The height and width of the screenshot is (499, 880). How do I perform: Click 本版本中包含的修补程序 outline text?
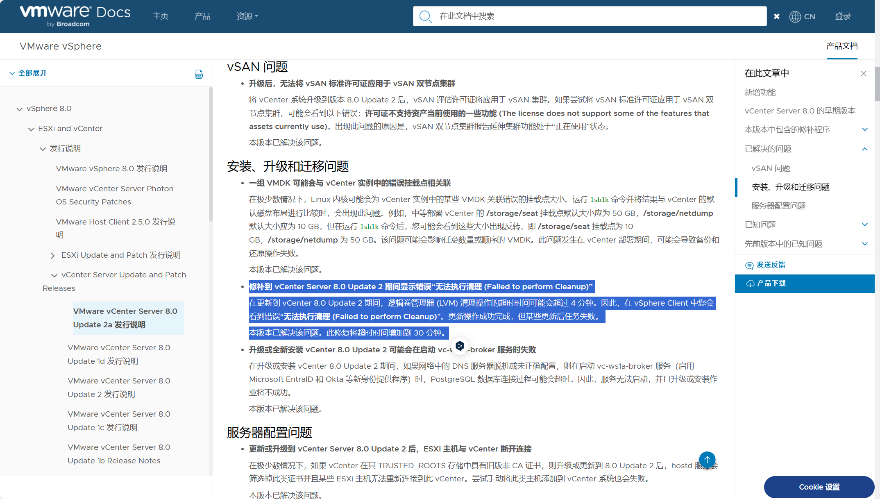click(787, 129)
